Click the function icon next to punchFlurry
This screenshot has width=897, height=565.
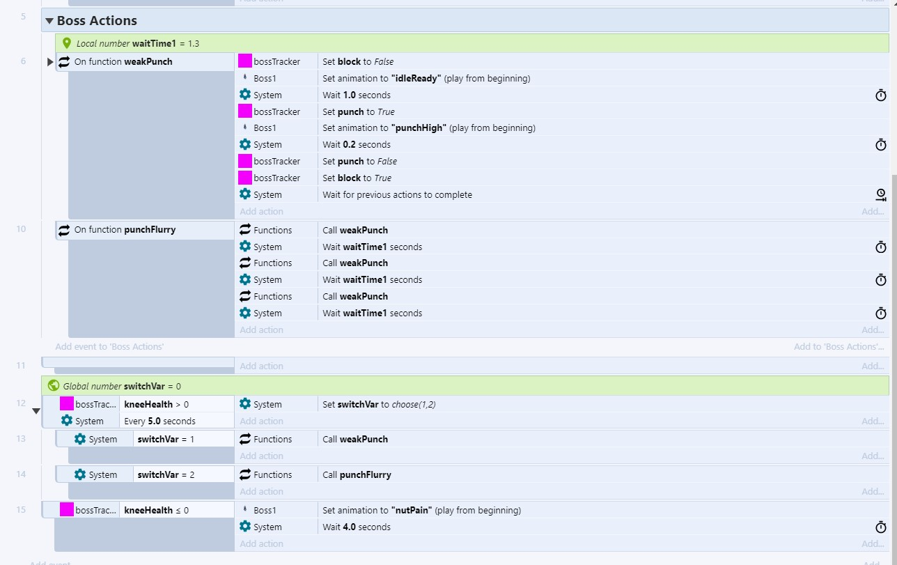(64, 230)
